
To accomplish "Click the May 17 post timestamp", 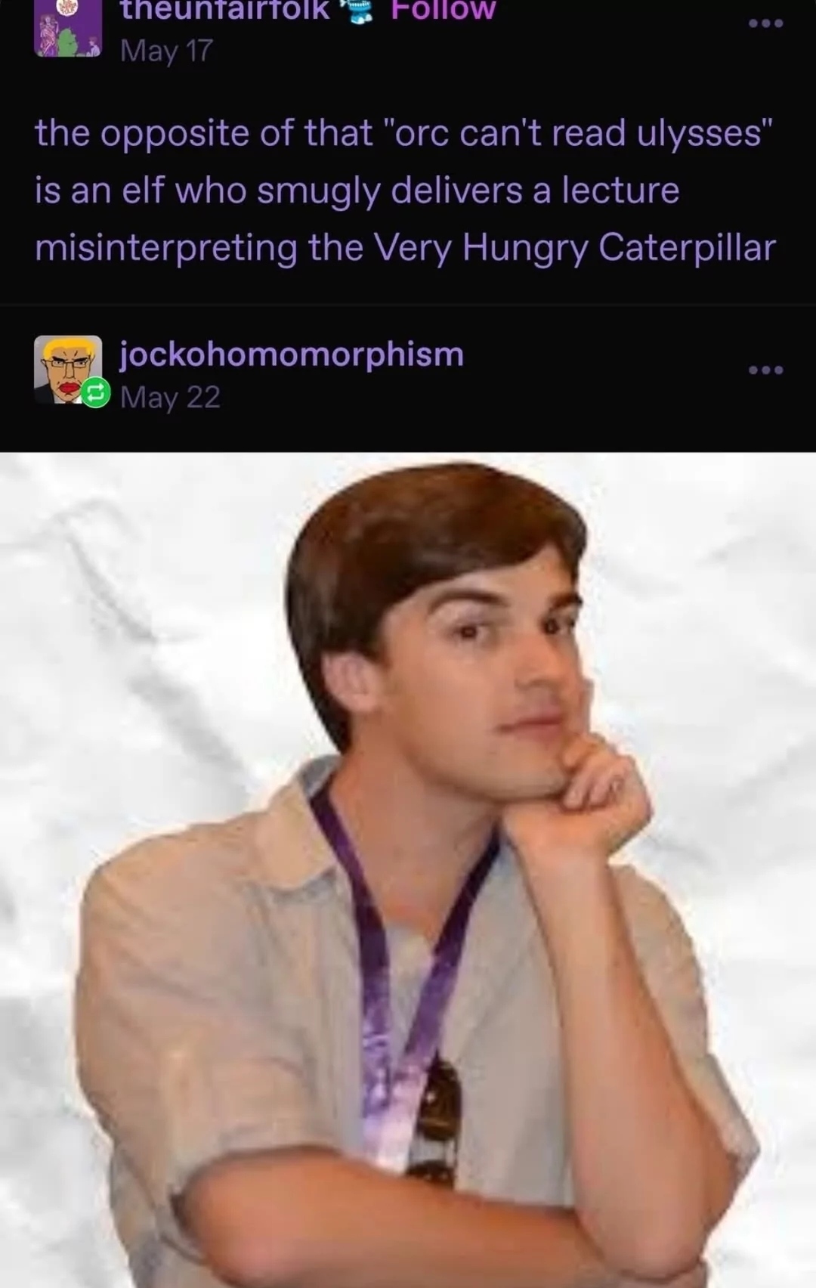I will (166, 51).
